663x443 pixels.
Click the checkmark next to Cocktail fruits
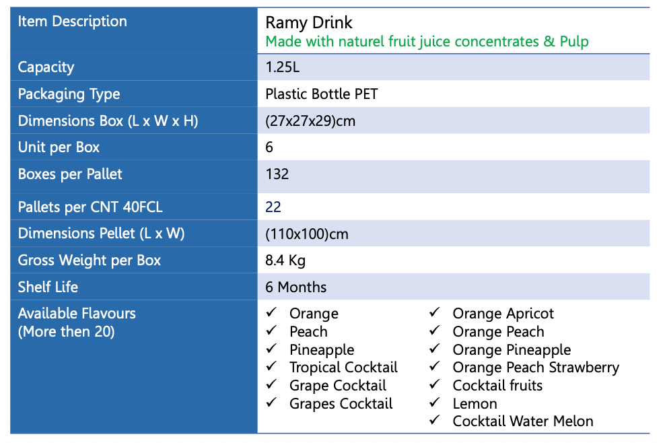435,385
